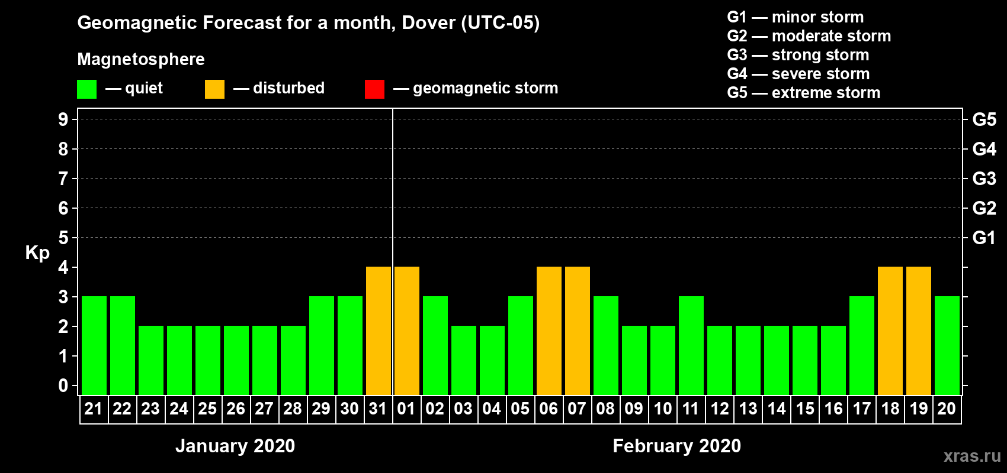Screen dimensions: 1007x473
Task: Click date label 05 on axis
Action: (520, 409)
